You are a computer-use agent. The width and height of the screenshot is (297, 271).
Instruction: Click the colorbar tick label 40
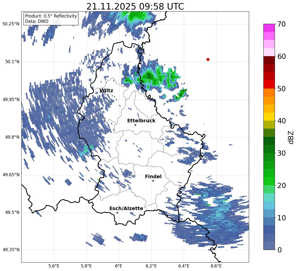click(281, 121)
